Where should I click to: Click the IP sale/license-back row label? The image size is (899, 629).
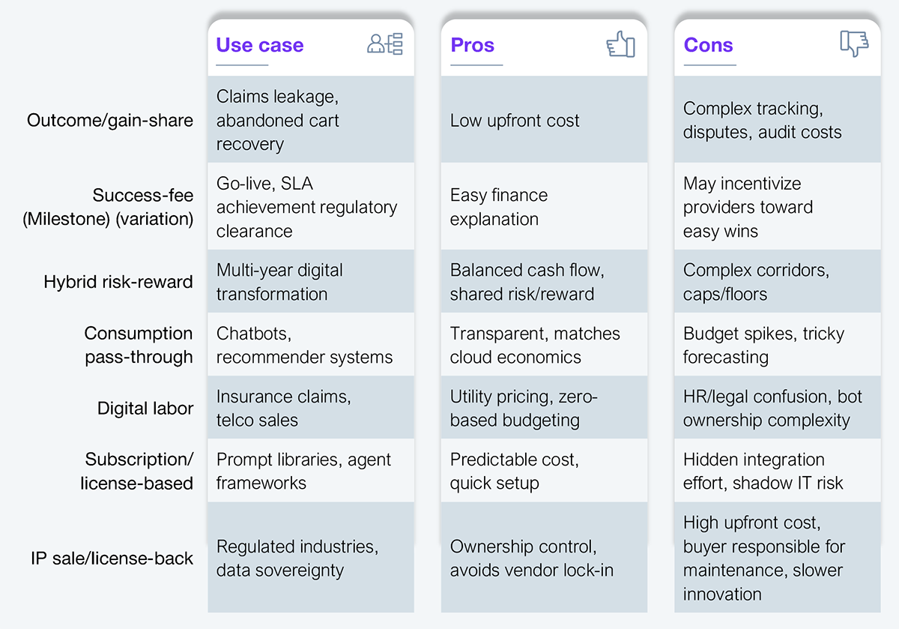tap(112, 558)
